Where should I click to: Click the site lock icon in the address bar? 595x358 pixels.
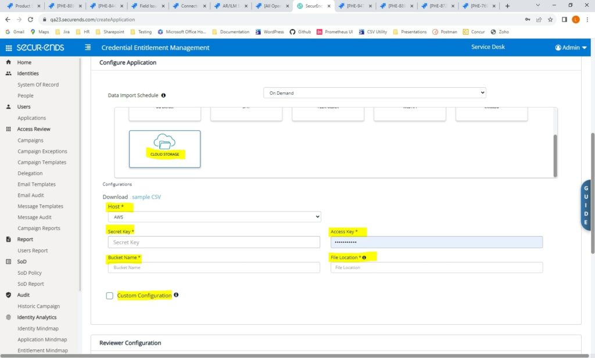click(44, 19)
